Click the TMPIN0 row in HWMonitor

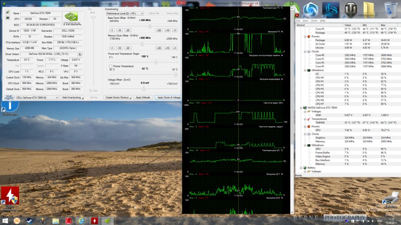[x=348, y=123]
